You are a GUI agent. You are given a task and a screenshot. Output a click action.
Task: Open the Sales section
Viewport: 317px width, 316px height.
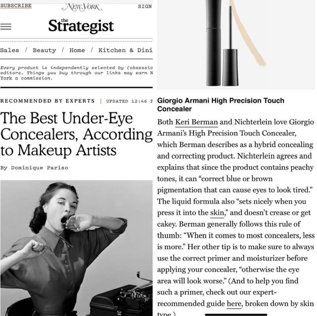pos(9,50)
